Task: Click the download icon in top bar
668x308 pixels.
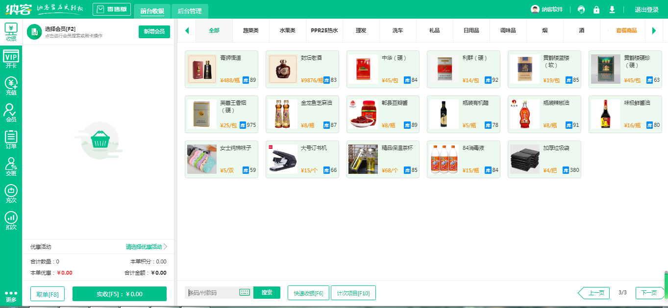Action: [612, 10]
